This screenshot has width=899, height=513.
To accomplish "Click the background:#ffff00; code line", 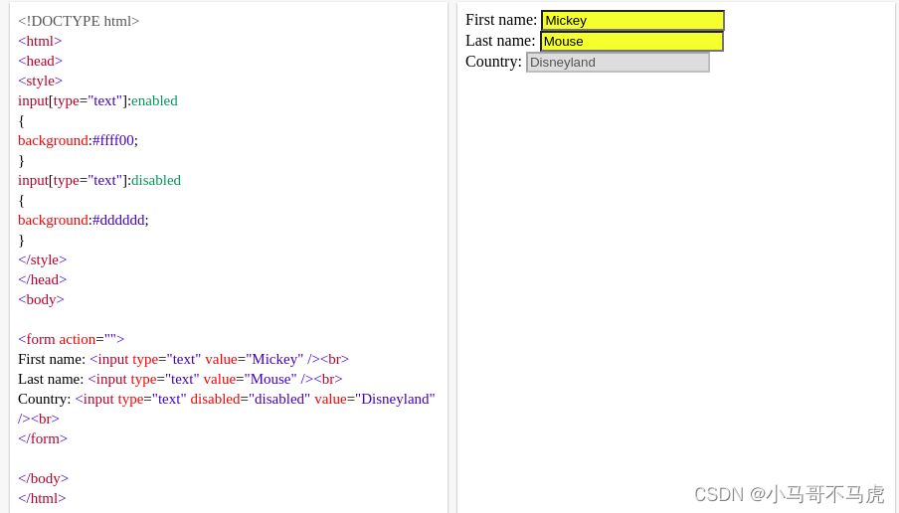I will (x=78, y=140).
